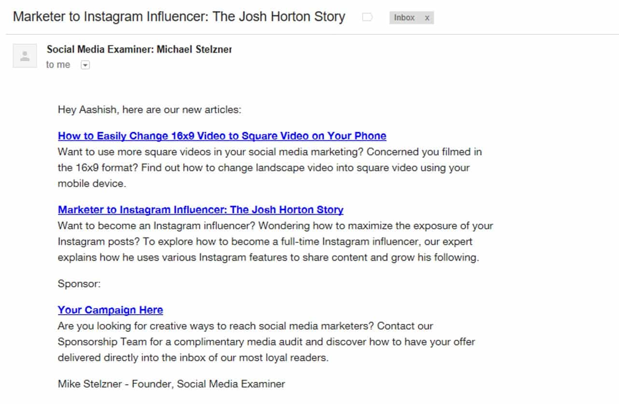Click the line starting "Are you looking for creative ways"
The height and width of the screenshot is (404, 619).
245,326
